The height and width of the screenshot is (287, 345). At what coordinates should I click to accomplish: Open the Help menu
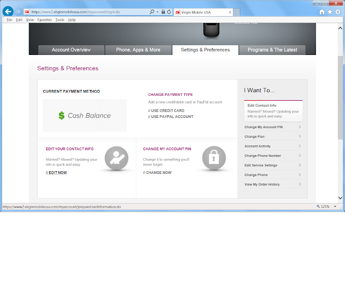(x=72, y=20)
